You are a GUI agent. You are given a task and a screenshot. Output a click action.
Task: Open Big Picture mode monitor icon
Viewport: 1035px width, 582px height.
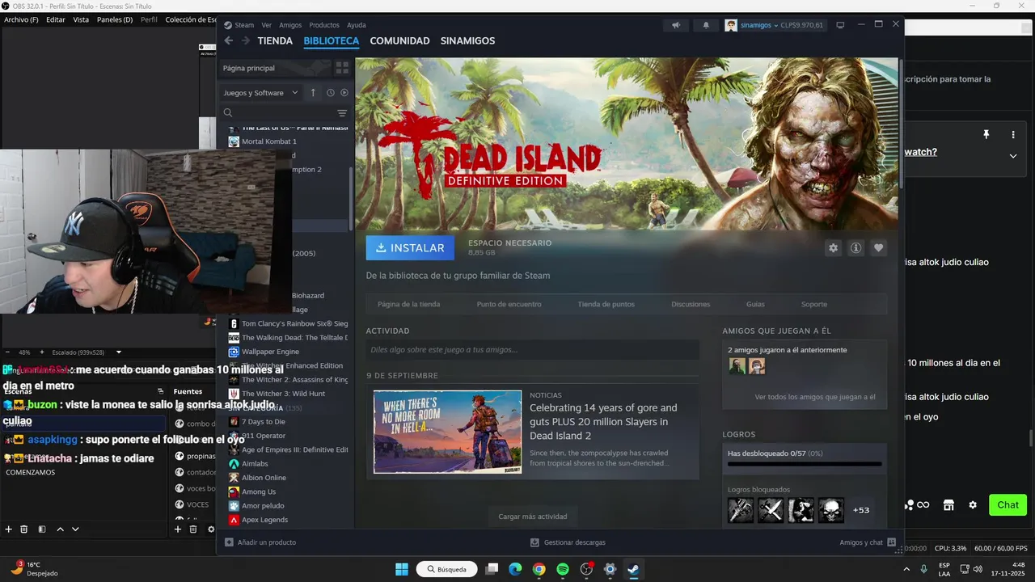click(840, 25)
